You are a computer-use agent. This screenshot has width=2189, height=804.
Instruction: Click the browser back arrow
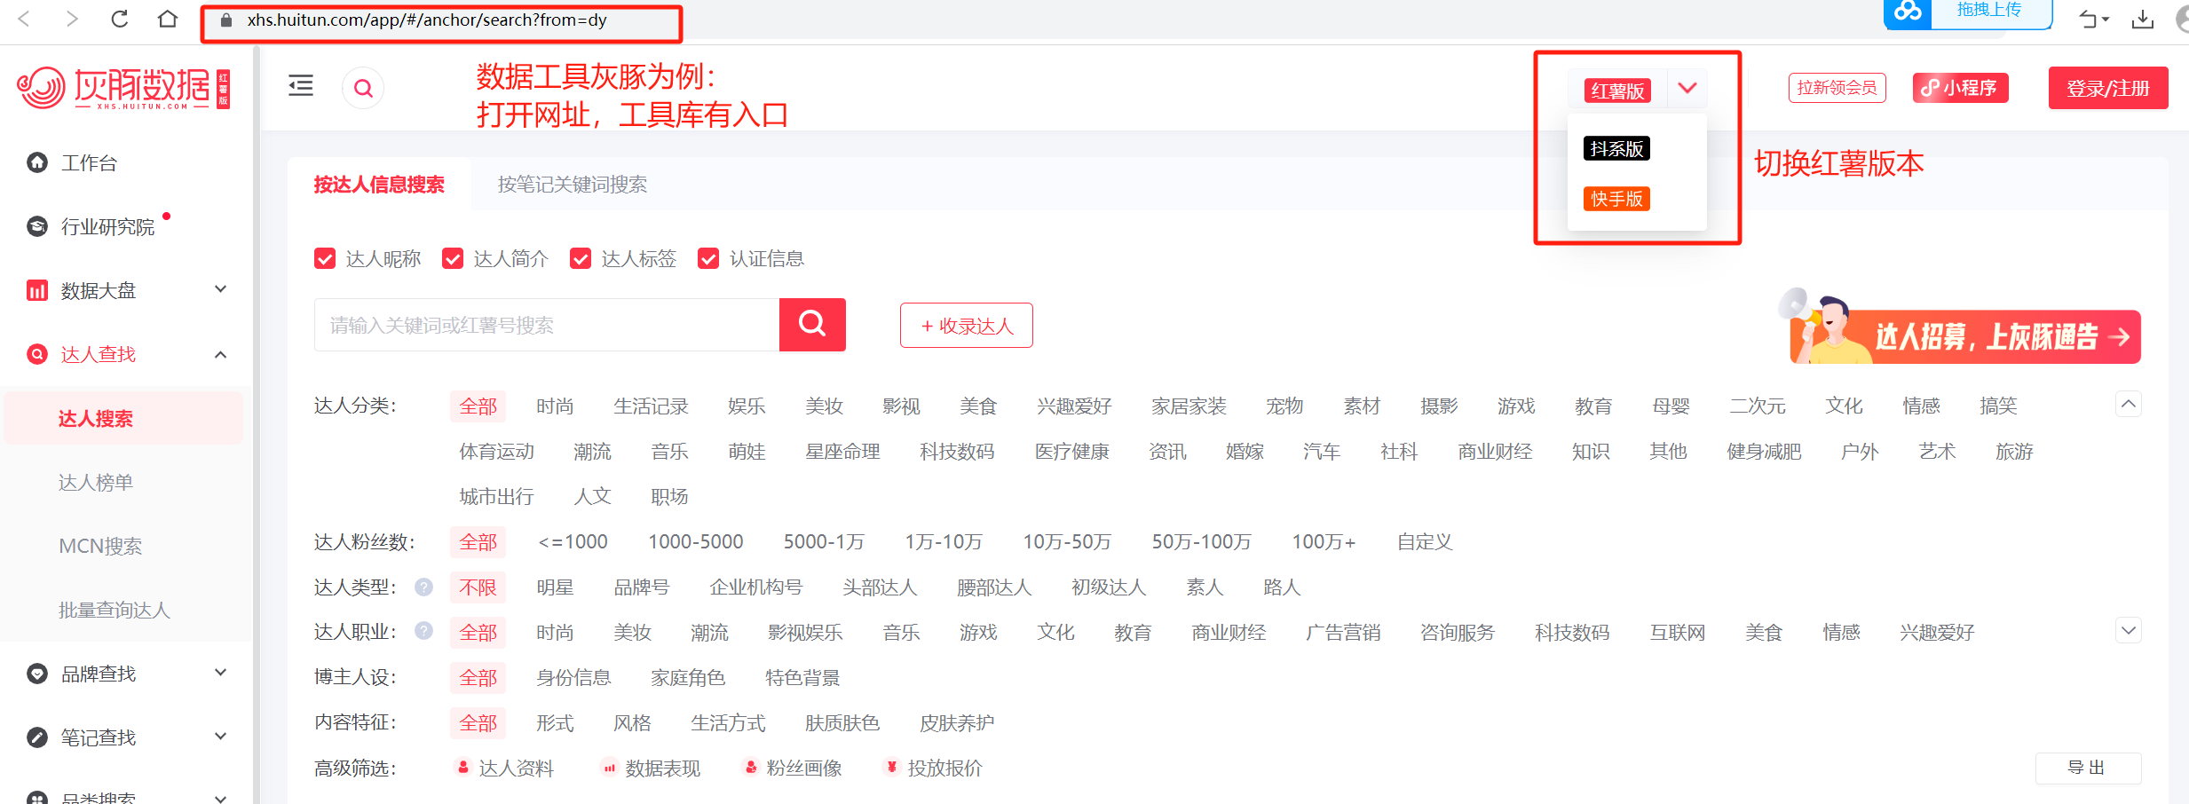coord(25,19)
